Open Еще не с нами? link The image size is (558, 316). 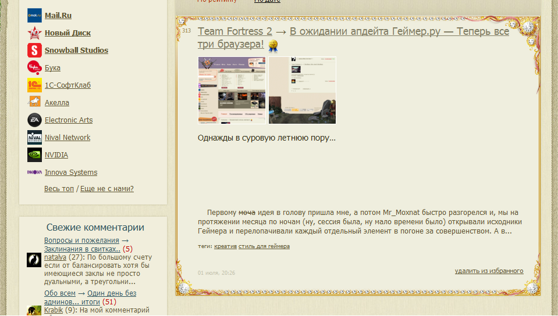[107, 189]
